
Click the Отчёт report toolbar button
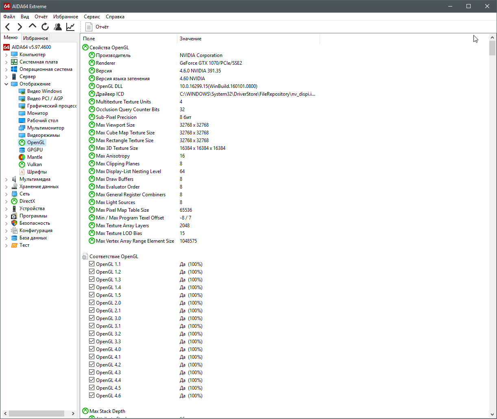click(x=97, y=27)
